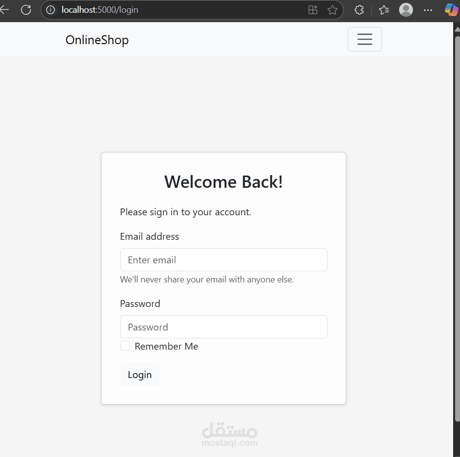This screenshot has width=460, height=457.
Task: Click the Welcome Back! heading
Action: pos(224,182)
